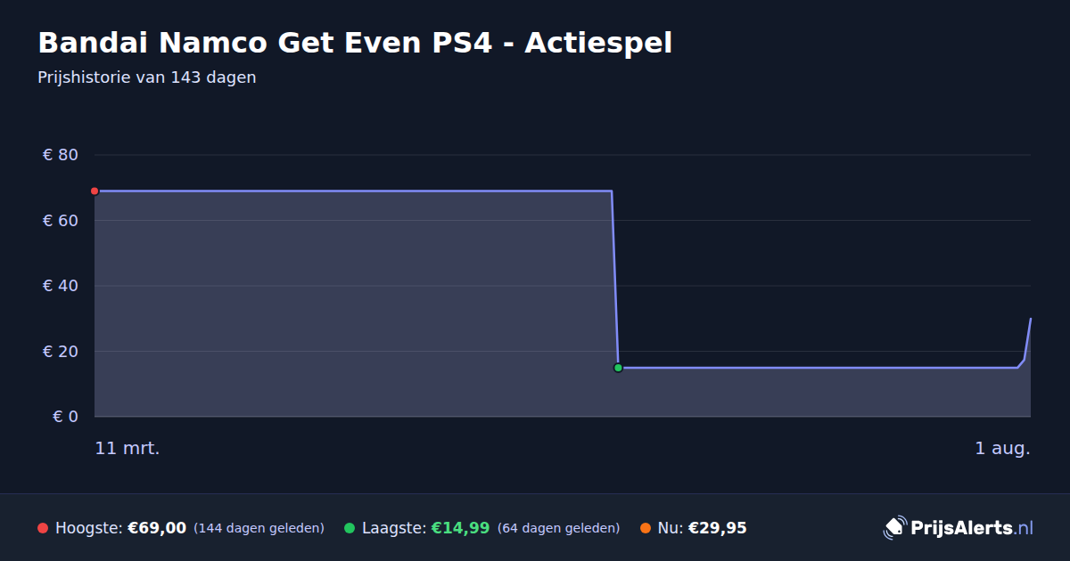
Task: Click the red highest-price dot on chart
Action: [95, 191]
